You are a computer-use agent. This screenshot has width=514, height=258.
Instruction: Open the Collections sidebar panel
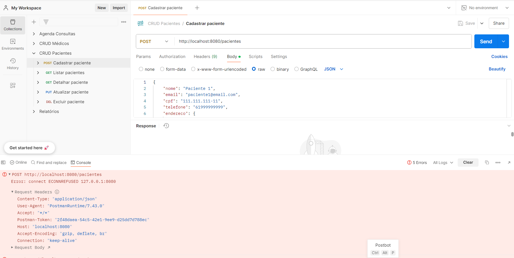click(13, 25)
